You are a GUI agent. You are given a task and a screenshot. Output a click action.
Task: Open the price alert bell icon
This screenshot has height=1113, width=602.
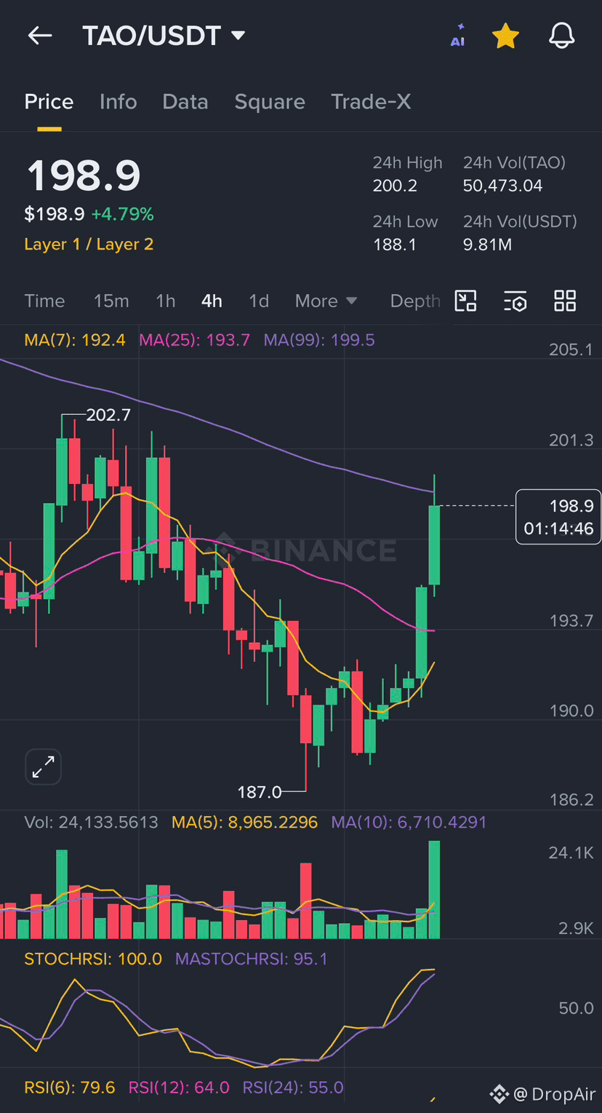(561, 36)
